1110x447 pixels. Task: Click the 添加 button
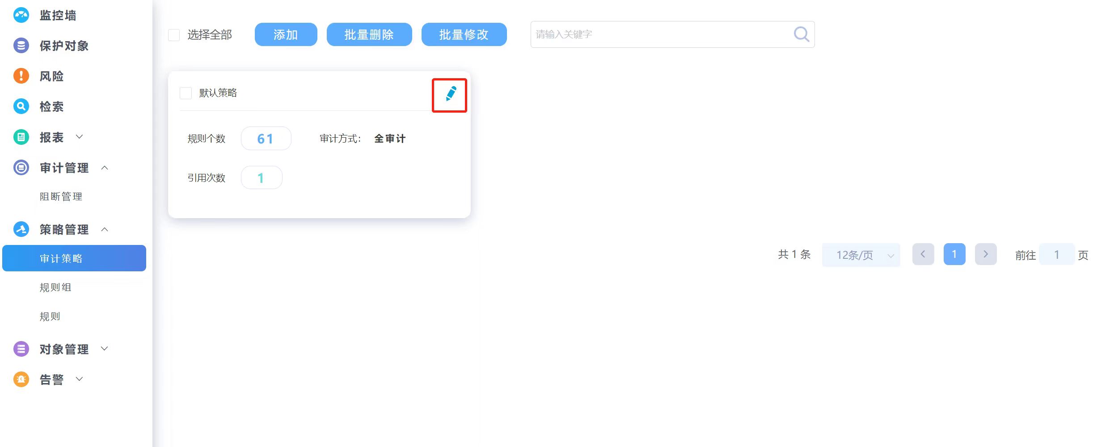[x=286, y=34]
